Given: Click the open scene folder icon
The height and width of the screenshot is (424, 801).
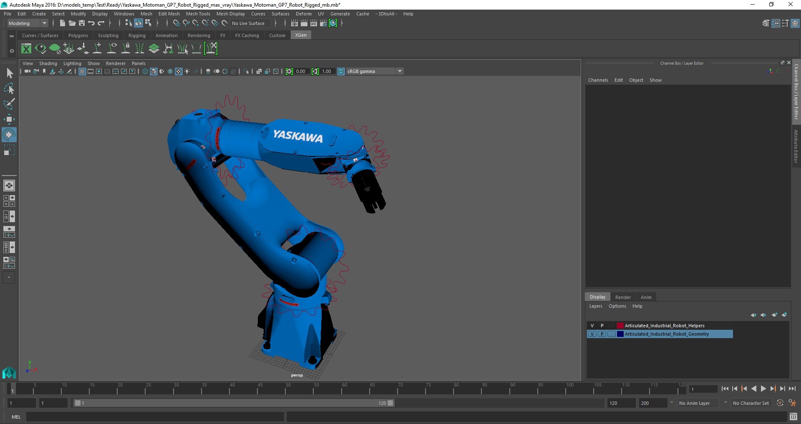Looking at the screenshot, I should (x=72, y=23).
